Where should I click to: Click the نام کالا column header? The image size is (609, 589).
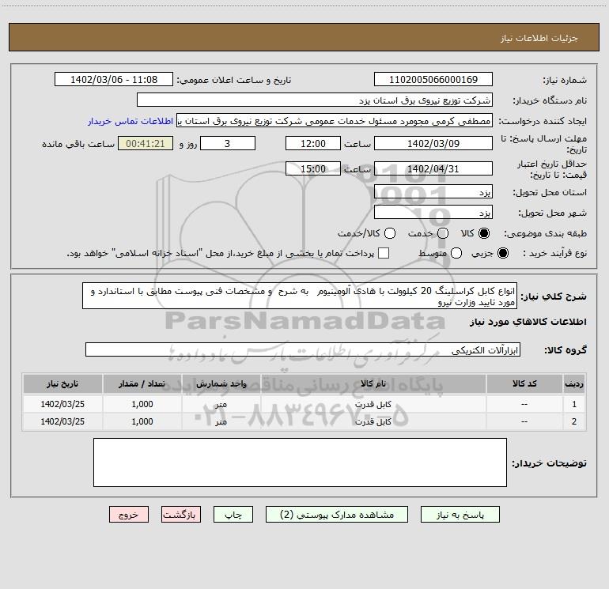click(373, 384)
